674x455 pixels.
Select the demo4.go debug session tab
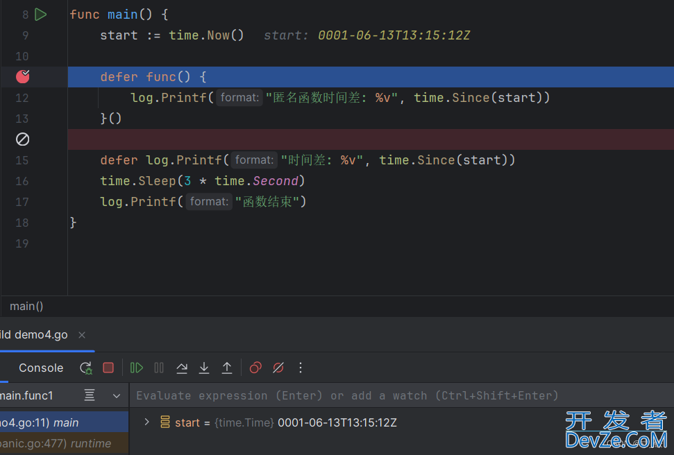point(33,335)
